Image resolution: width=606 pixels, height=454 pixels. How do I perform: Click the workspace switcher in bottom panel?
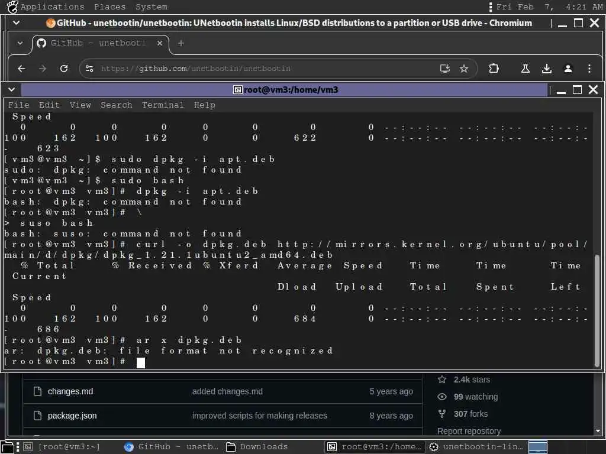(x=537, y=447)
